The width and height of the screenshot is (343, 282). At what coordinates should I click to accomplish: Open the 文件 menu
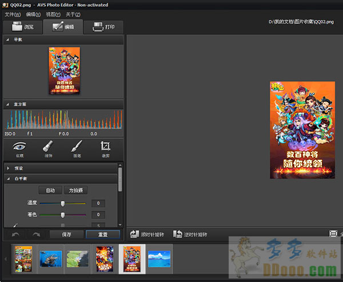[x=13, y=14]
